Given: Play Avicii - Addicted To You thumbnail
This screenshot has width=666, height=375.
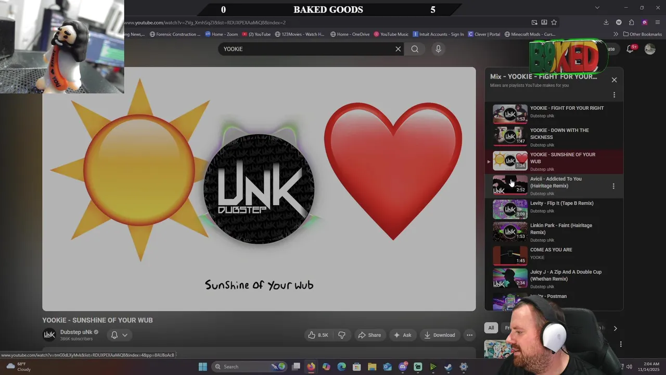Looking at the screenshot, I should [510, 185].
